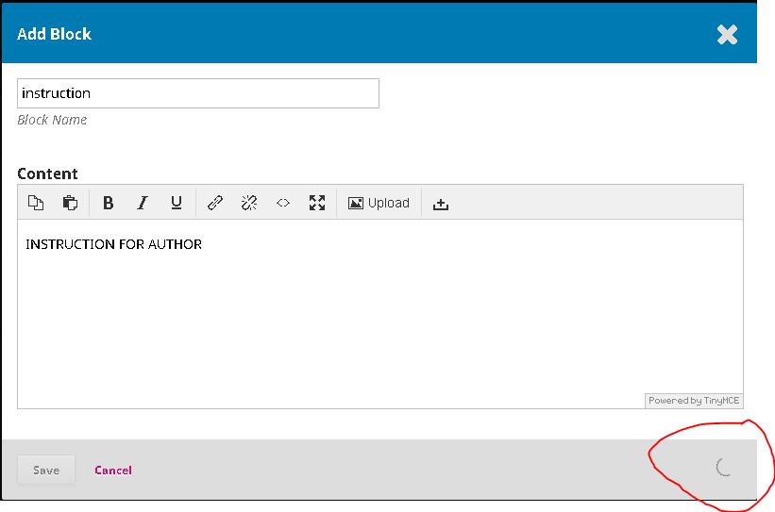Click the Paste icon in editor toolbar
Viewport: 775px width, 512px height.
(x=70, y=203)
